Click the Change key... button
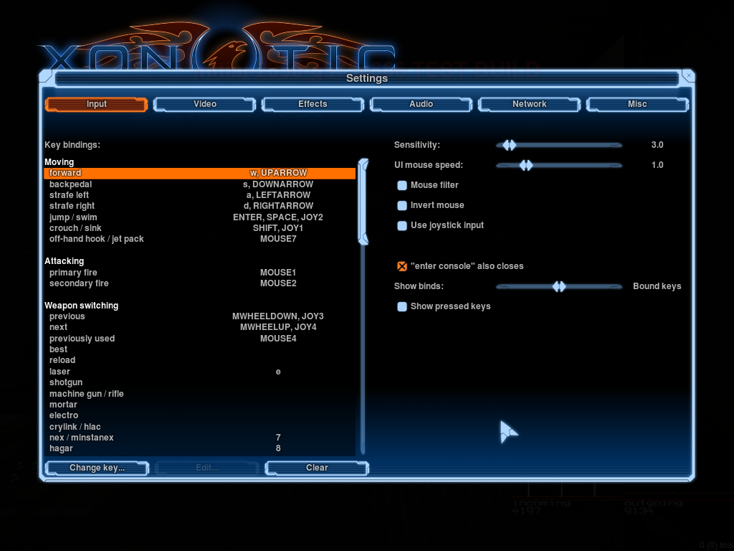734x551 pixels. click(97, 468)
